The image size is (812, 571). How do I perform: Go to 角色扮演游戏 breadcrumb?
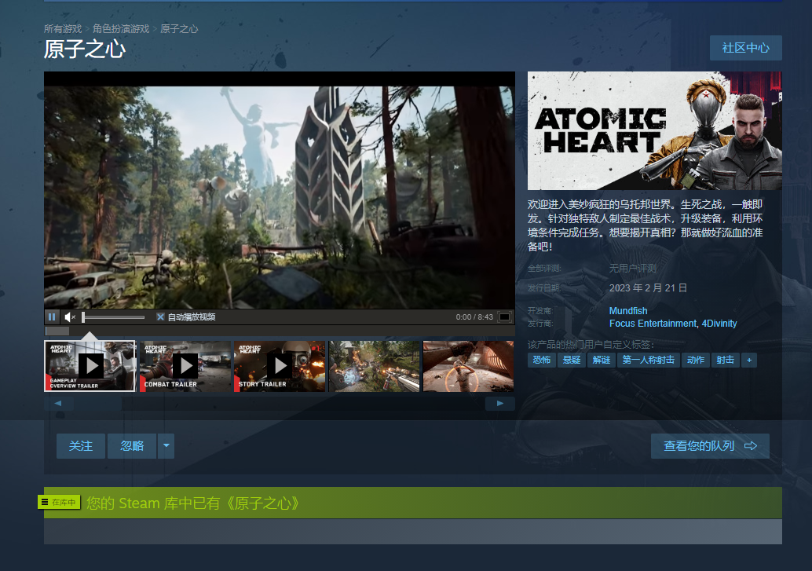point(121,29)
